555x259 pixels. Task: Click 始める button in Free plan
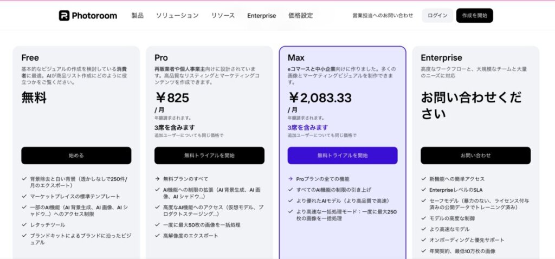click(x=76, y=156)
